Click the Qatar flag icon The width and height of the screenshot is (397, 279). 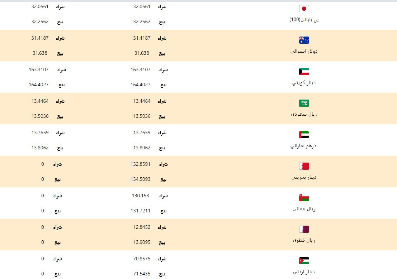(x=304, y=229)
